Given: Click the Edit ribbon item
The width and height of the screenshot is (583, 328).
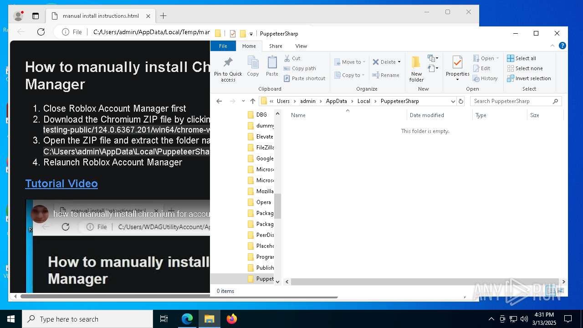Looking at the screenshot, I should pos(482,68).
